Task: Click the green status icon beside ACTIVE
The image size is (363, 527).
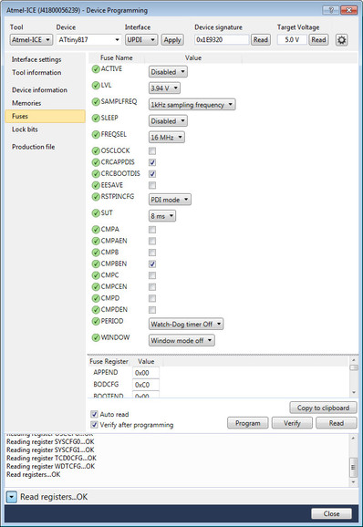Action: [x=96, y=69]
